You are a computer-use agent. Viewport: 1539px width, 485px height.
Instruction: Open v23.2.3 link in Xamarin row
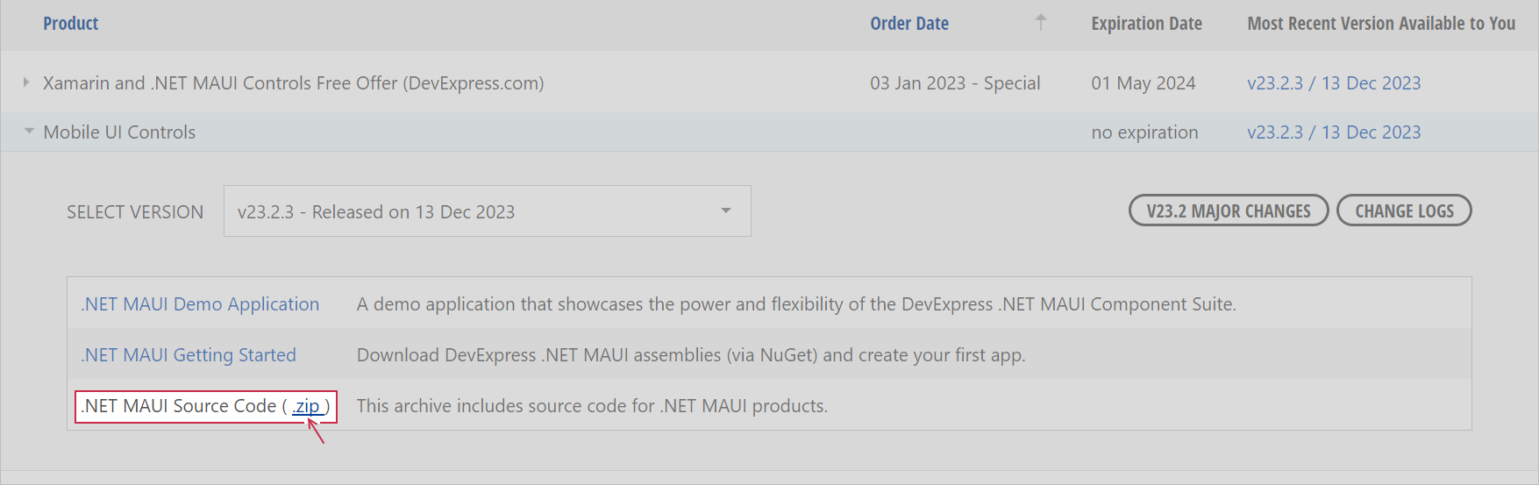[x=1333, y=83]
